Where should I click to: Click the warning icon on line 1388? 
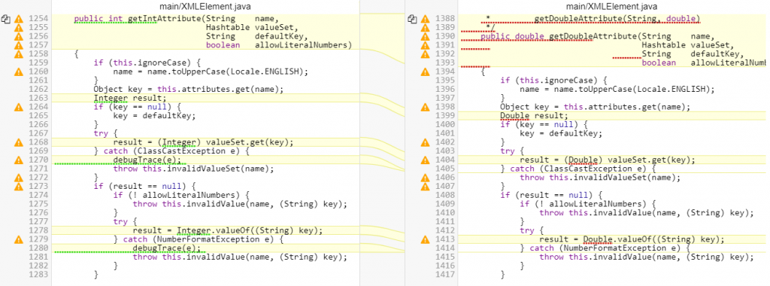pyautogui.click(x=426, y=19)
